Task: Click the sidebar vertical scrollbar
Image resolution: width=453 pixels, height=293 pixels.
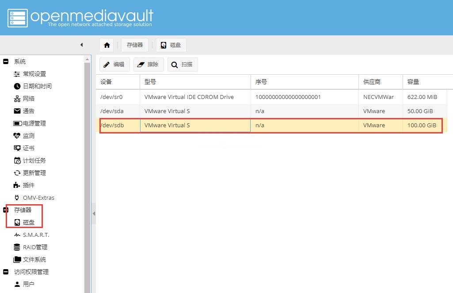Action: pos(87,177)
